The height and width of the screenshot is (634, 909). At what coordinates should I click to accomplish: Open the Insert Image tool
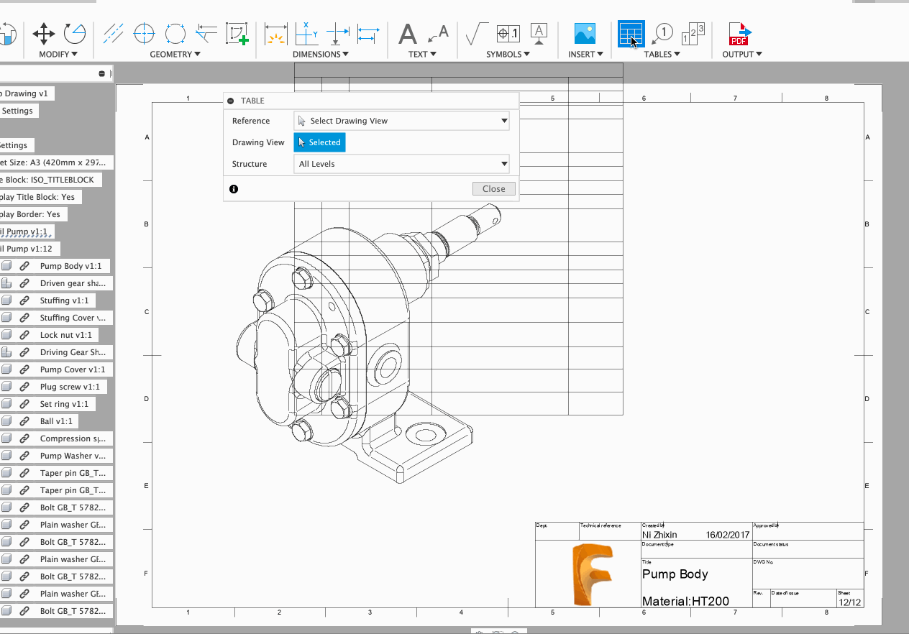click(585, 33)
